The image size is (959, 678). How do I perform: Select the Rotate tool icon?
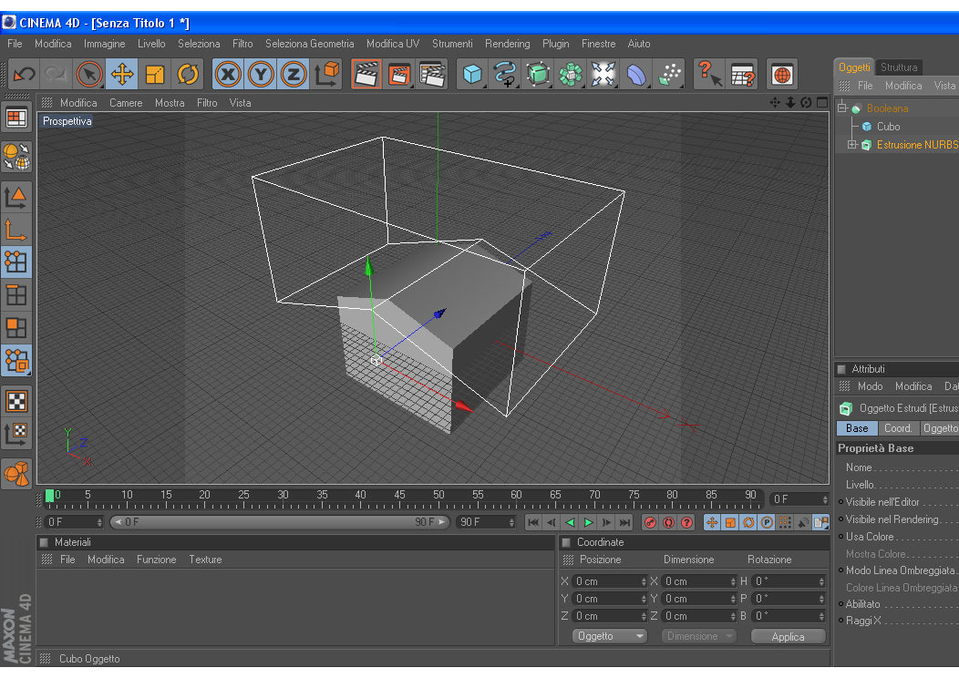coord(188,74)
